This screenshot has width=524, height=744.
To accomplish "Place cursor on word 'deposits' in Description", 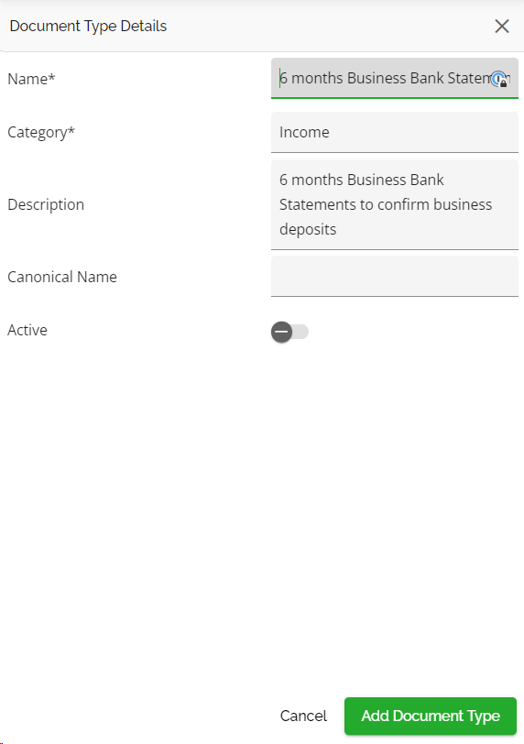I will 308,229.
